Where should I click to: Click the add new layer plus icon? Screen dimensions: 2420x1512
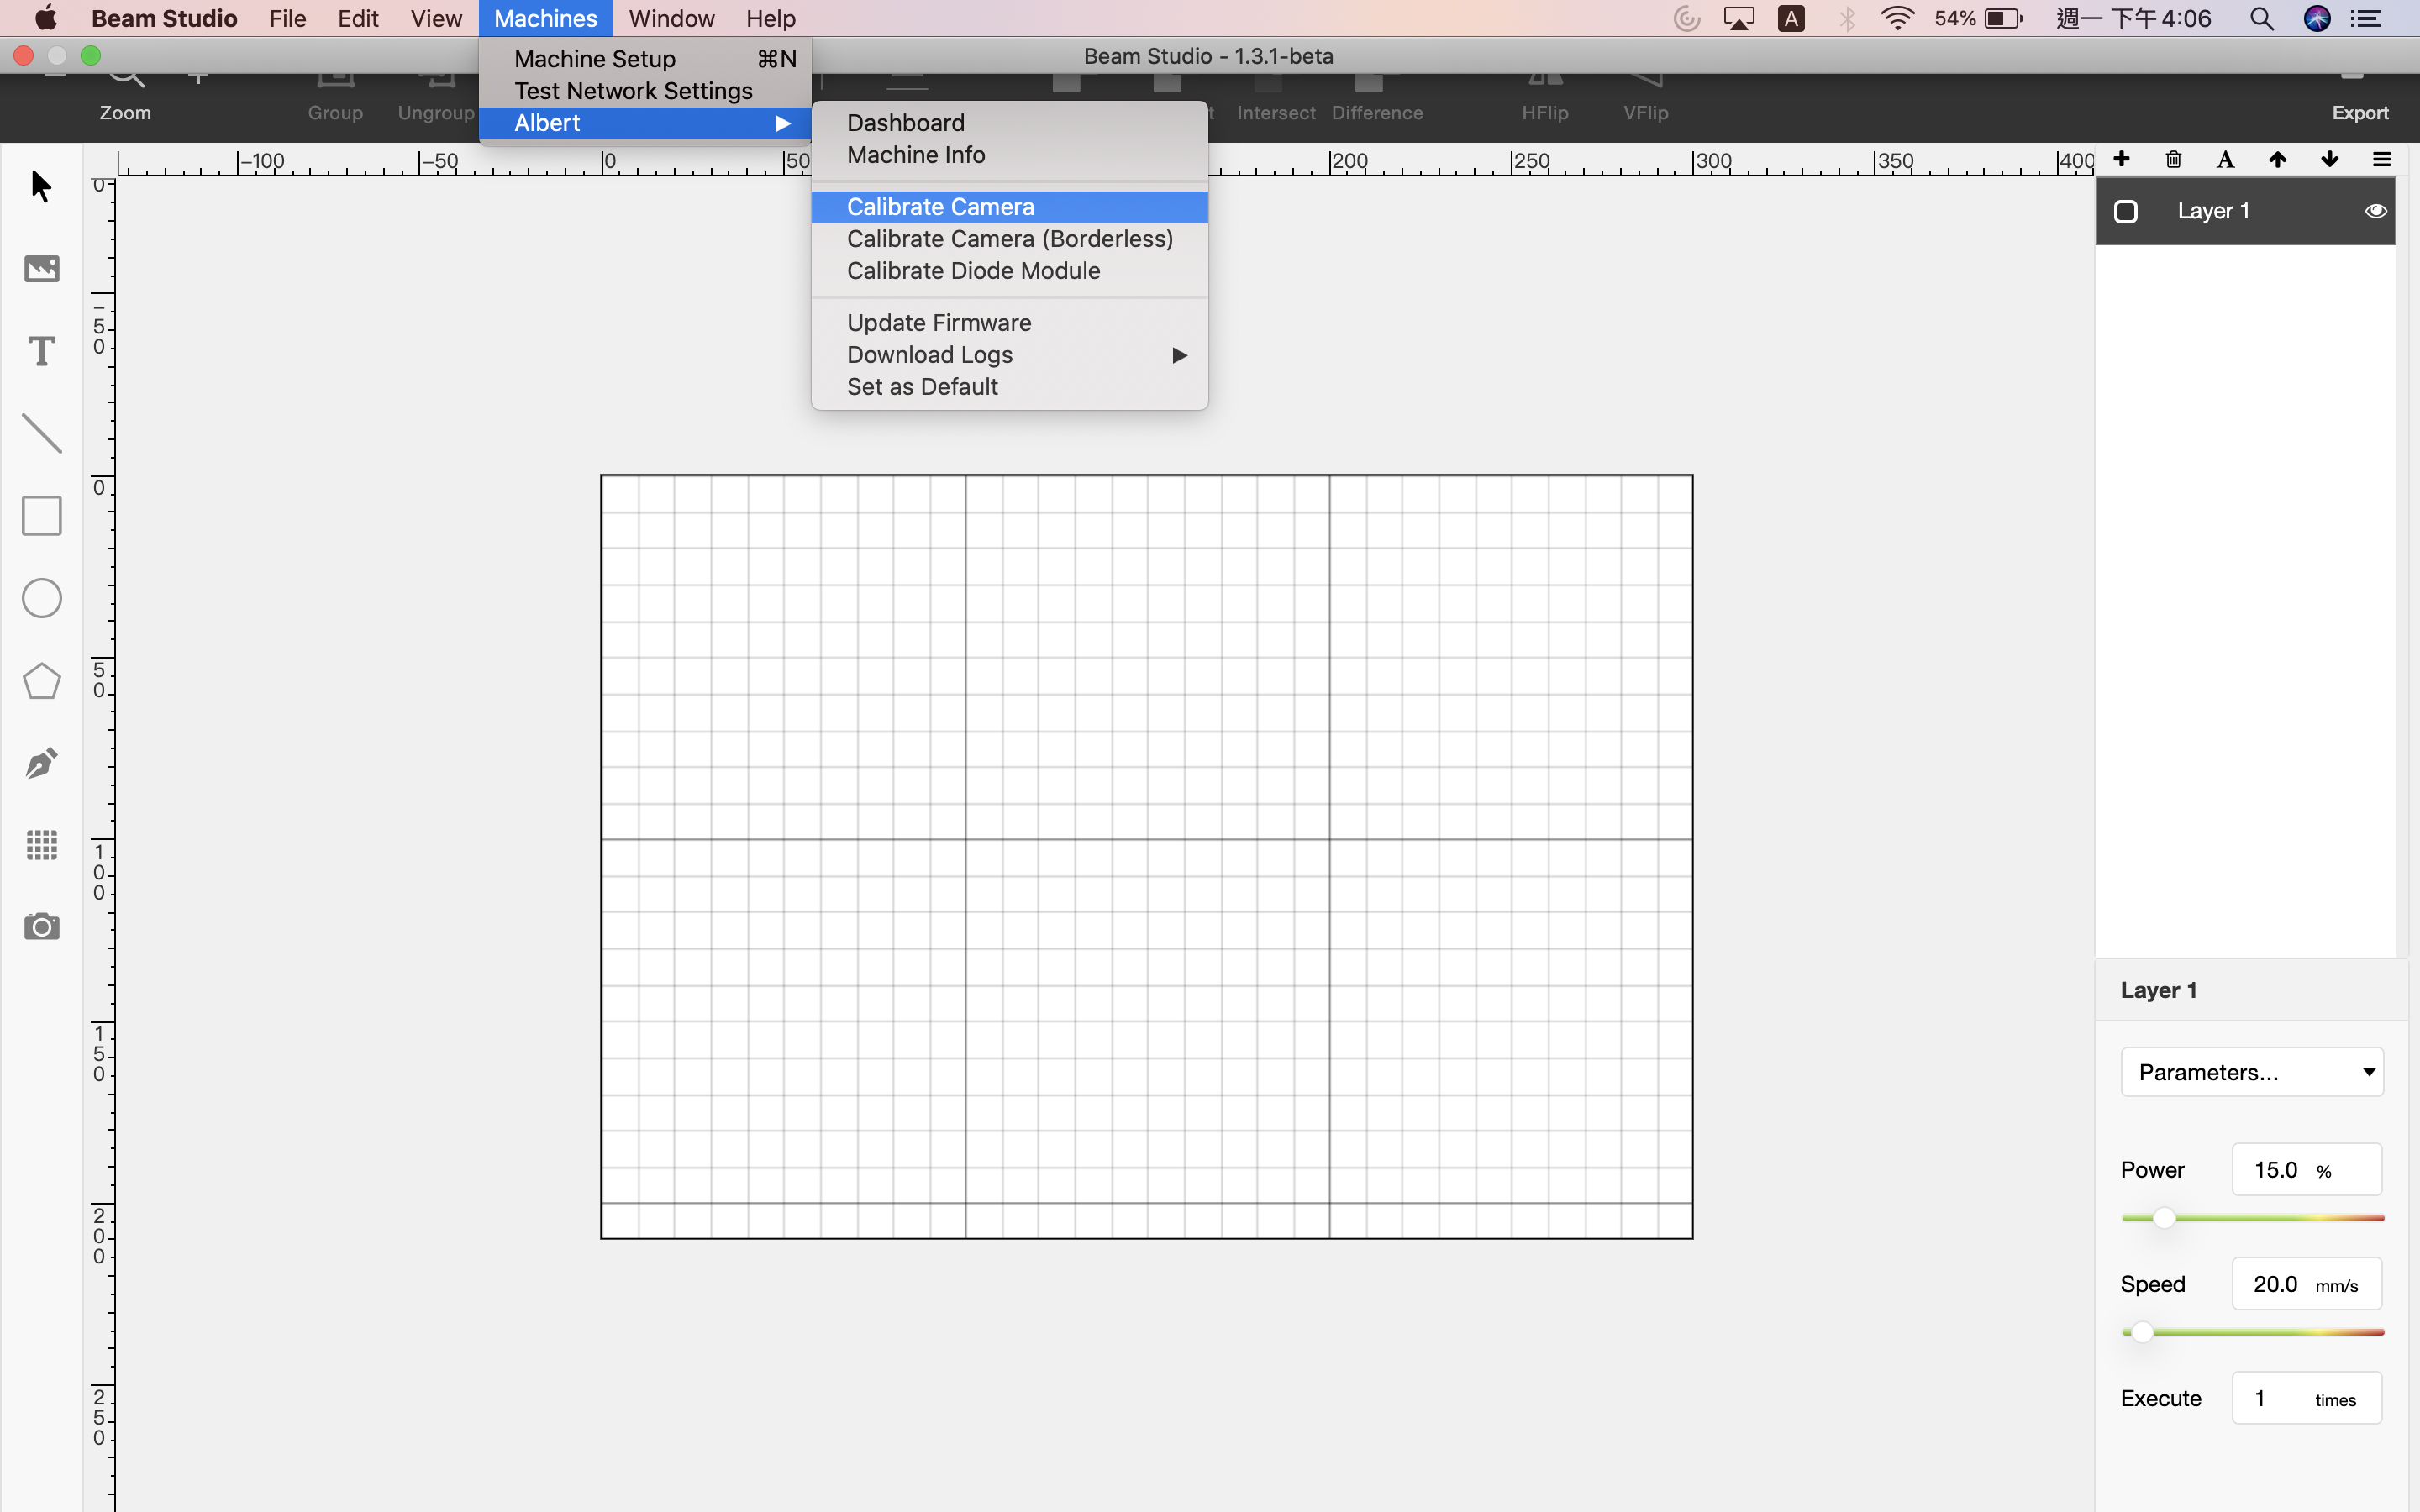(2121, 160)
